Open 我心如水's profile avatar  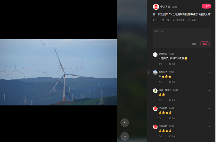155,72
